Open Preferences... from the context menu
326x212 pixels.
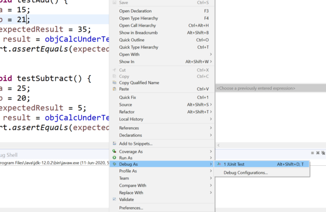click(131, 208)
